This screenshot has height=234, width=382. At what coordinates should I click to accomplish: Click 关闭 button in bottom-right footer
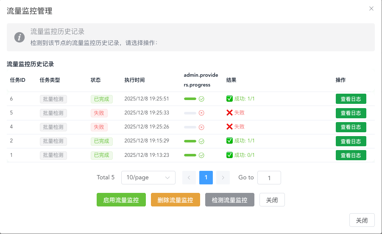[362, 220]
